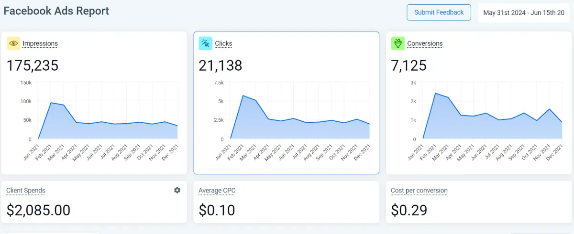This screenshot has height=234, width=574.
Task: Open Client Spends settings gear
Action: [x=177, y=190]
